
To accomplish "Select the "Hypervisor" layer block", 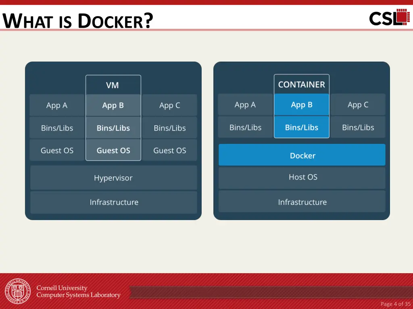I will click(113, 177).
